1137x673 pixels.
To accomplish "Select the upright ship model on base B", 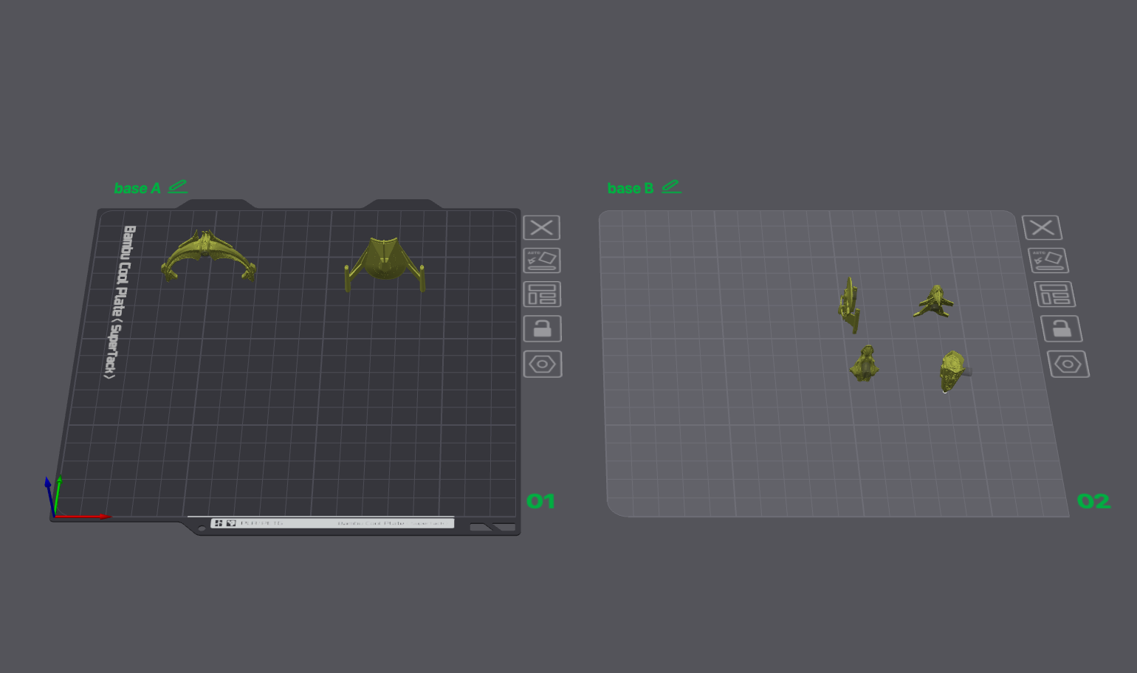I will [850, 305].
